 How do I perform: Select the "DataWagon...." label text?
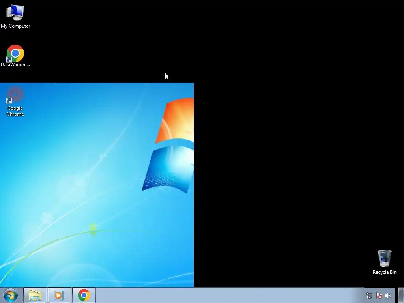[15, 65]
